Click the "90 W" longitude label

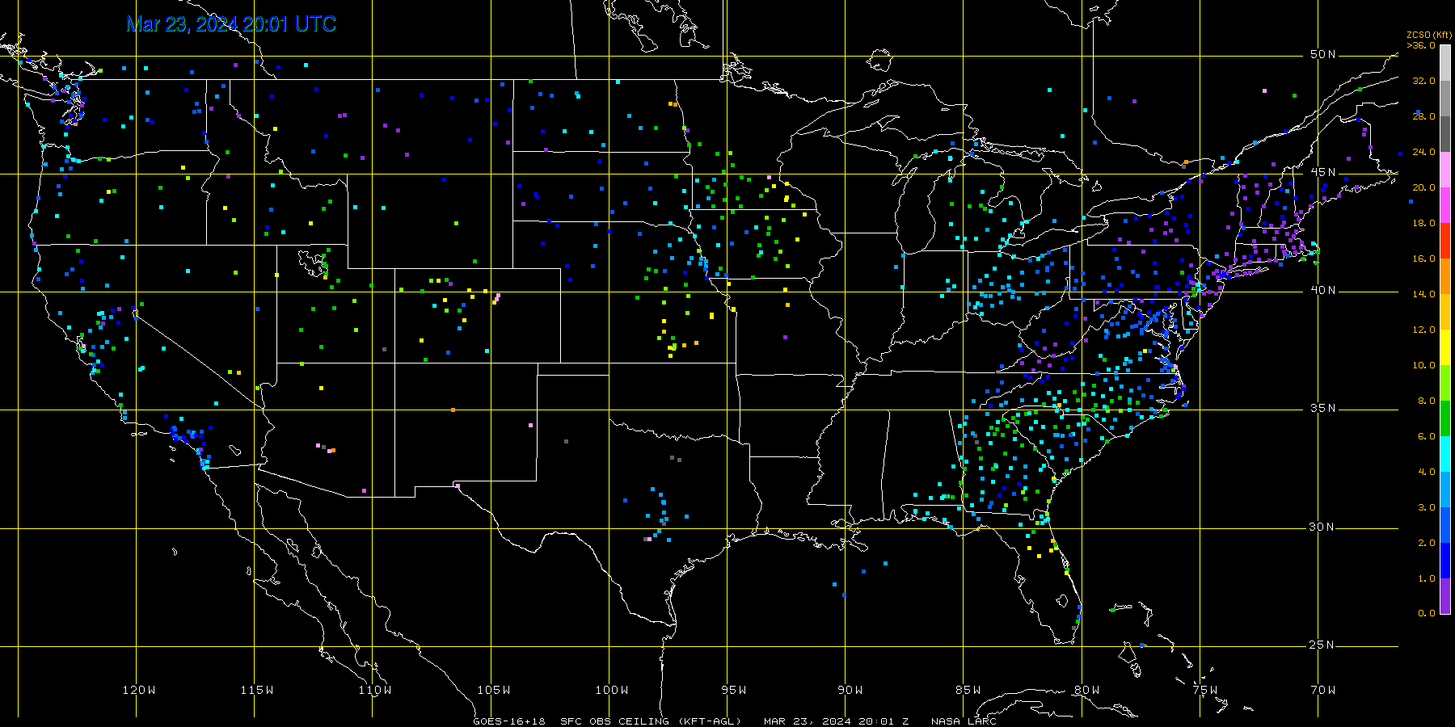pos(850,690)
